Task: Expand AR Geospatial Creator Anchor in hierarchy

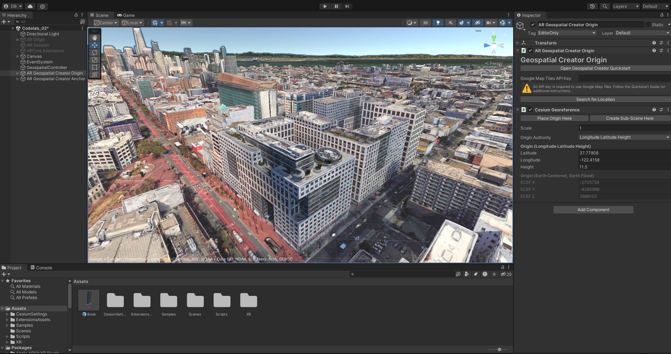Action: [x=18, y=79]
